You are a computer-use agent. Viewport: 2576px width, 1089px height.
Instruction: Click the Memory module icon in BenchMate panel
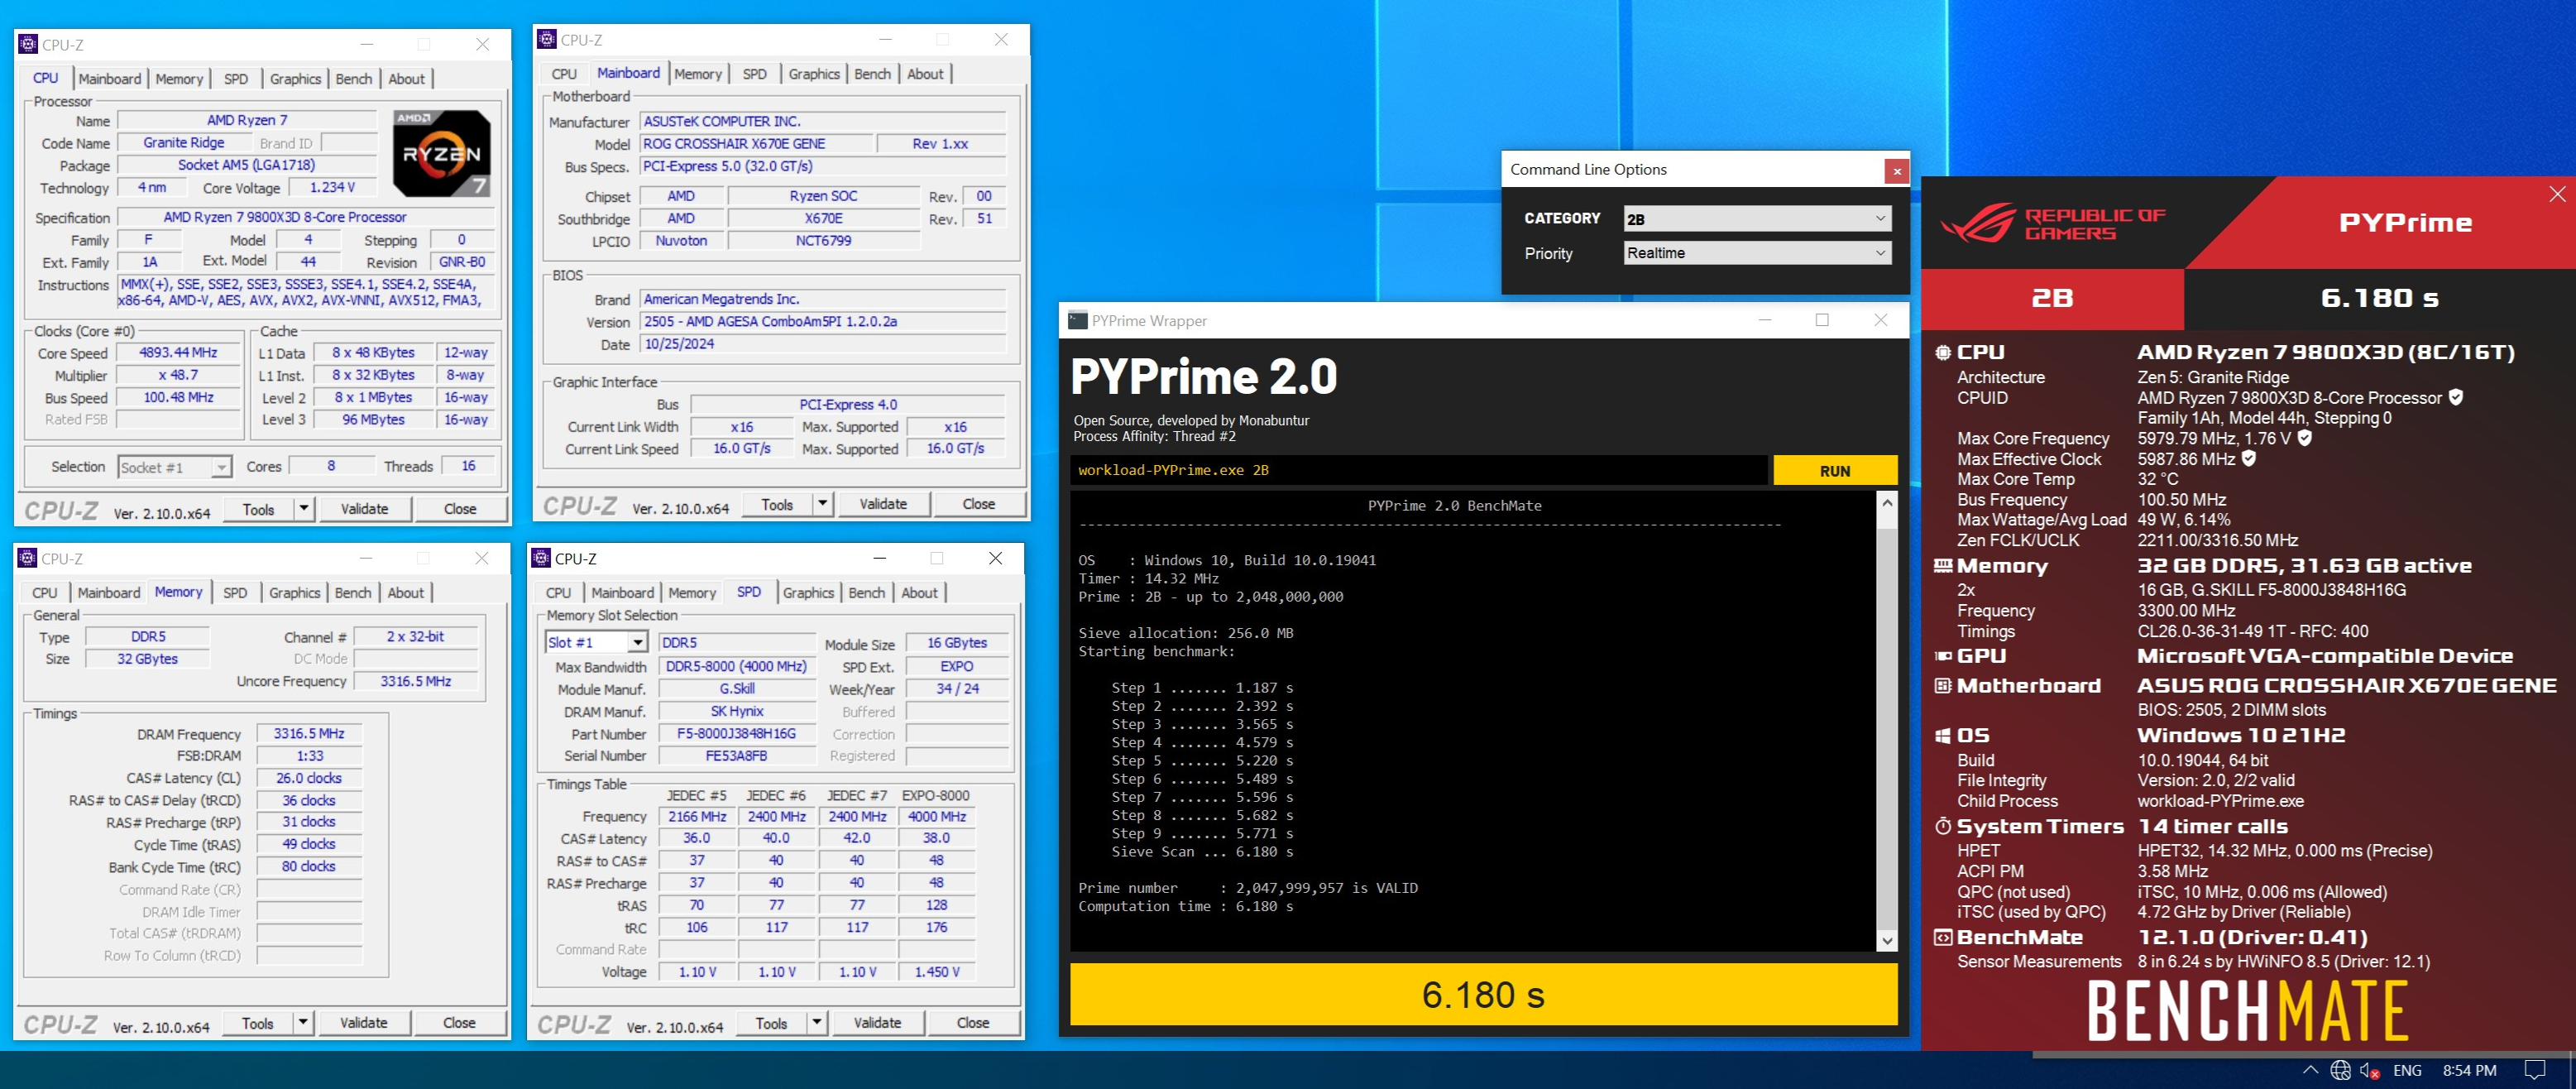[1943, 566]
